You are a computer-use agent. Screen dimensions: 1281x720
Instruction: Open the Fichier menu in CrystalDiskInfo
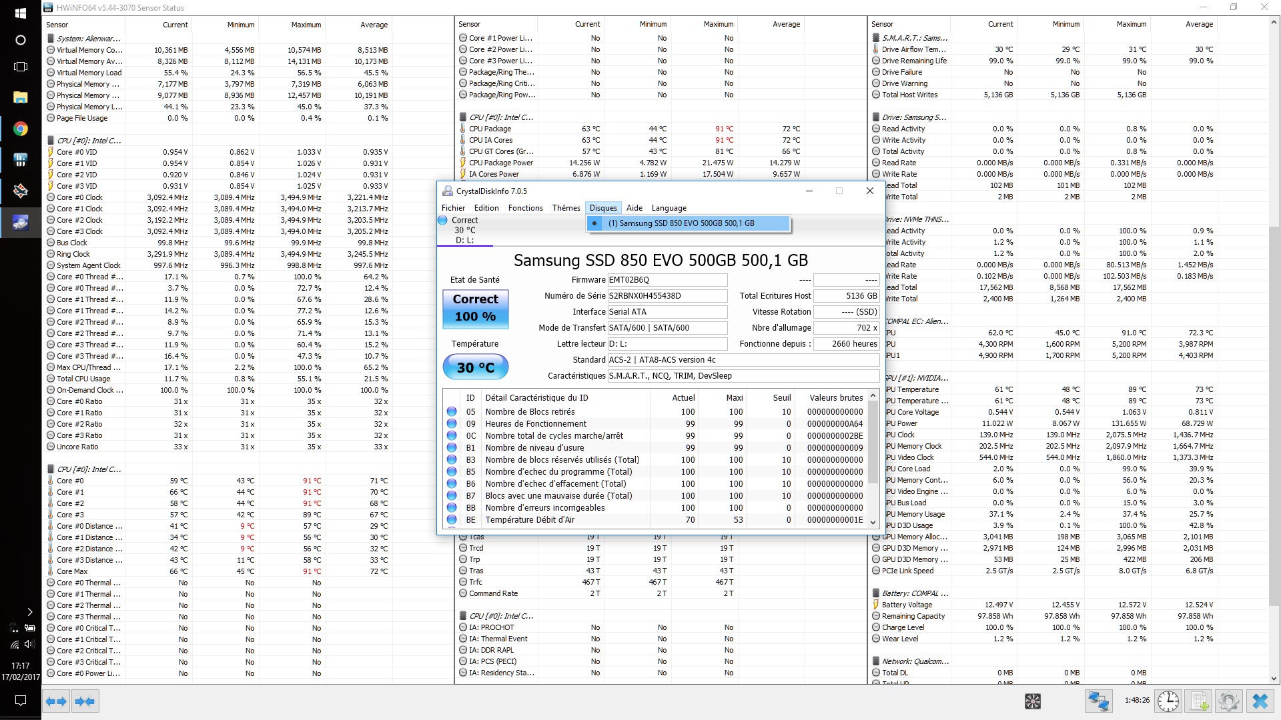(453, 208)
